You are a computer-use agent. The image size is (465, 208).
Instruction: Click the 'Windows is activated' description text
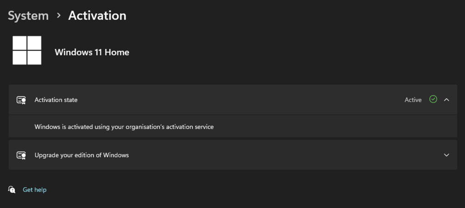124,127
